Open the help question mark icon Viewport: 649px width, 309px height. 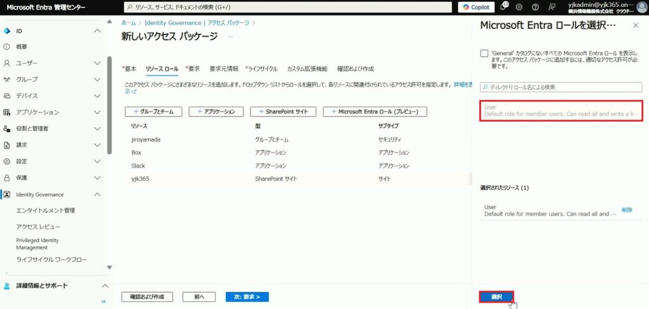click(x=535, y=7)
